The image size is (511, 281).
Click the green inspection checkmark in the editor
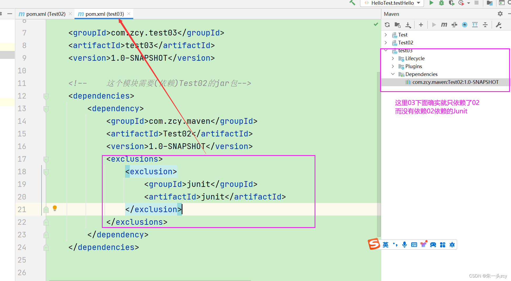tap(376, 24)
